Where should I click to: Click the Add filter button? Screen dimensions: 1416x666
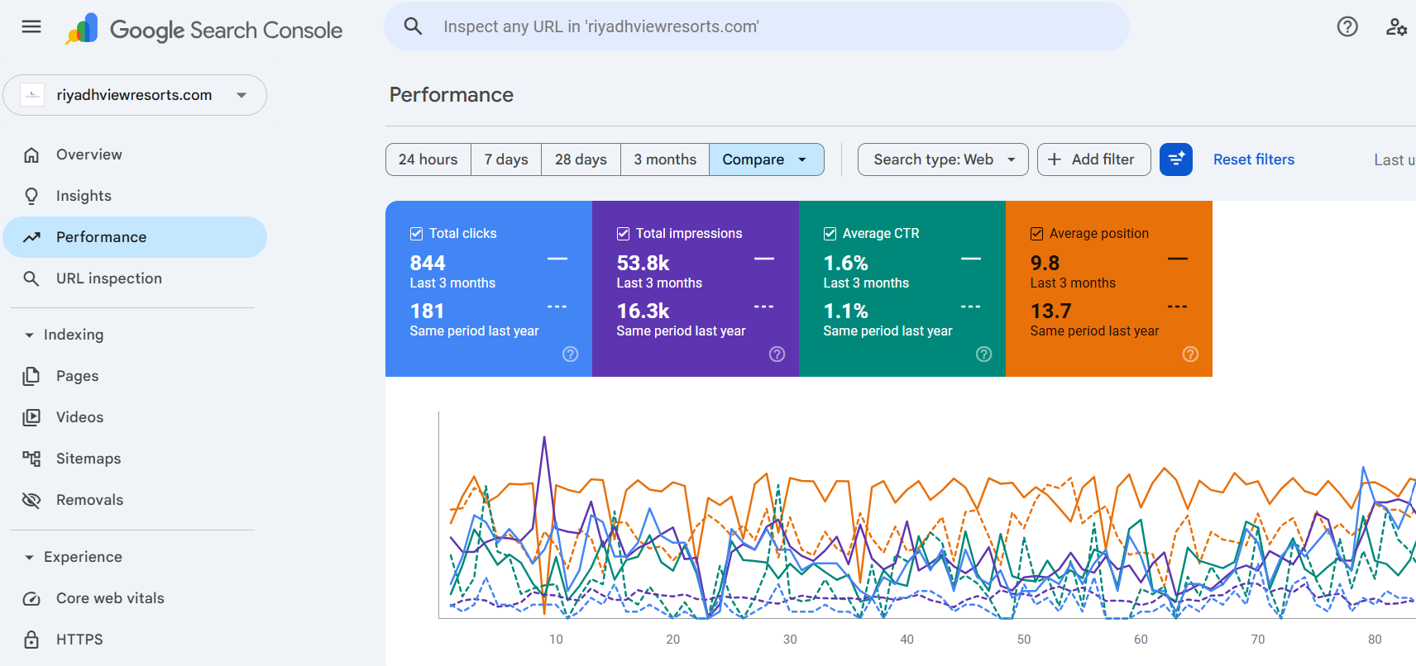click(x=1093, y=159)
